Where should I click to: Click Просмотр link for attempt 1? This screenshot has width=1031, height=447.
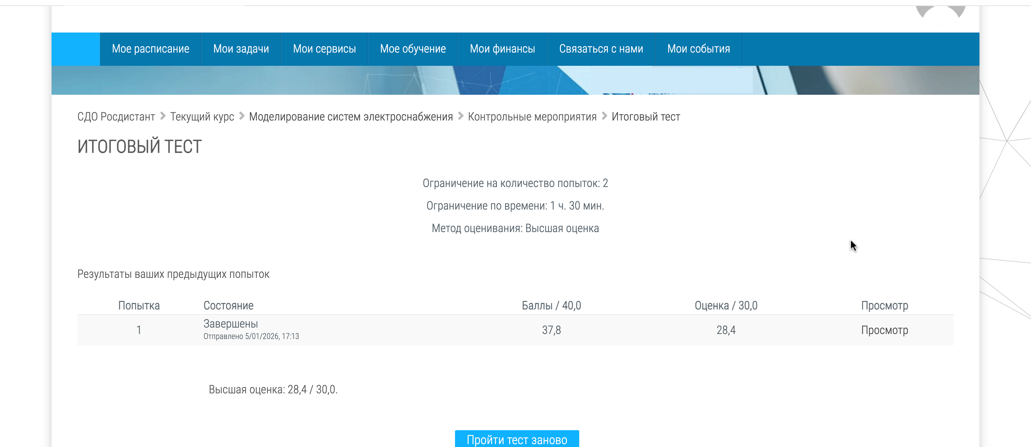pos(884,330)
